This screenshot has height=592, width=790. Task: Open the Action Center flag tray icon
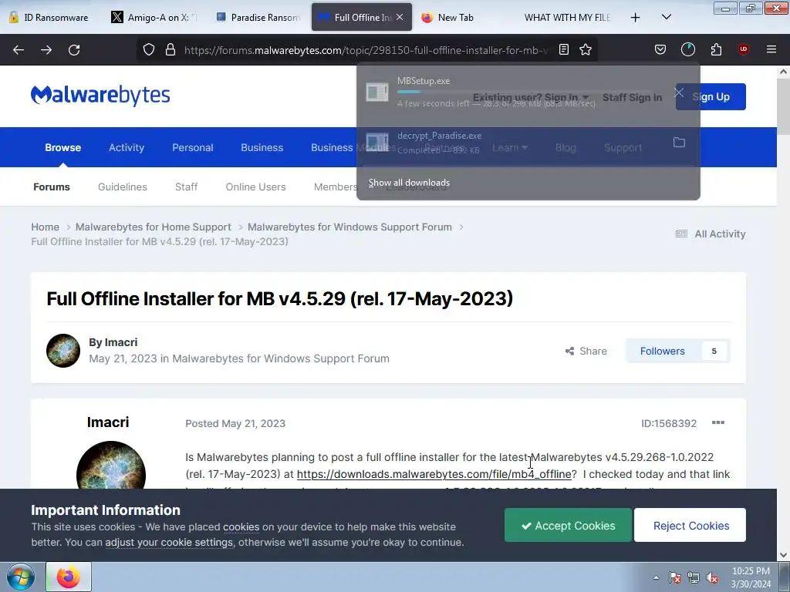(x=675, y=578)
